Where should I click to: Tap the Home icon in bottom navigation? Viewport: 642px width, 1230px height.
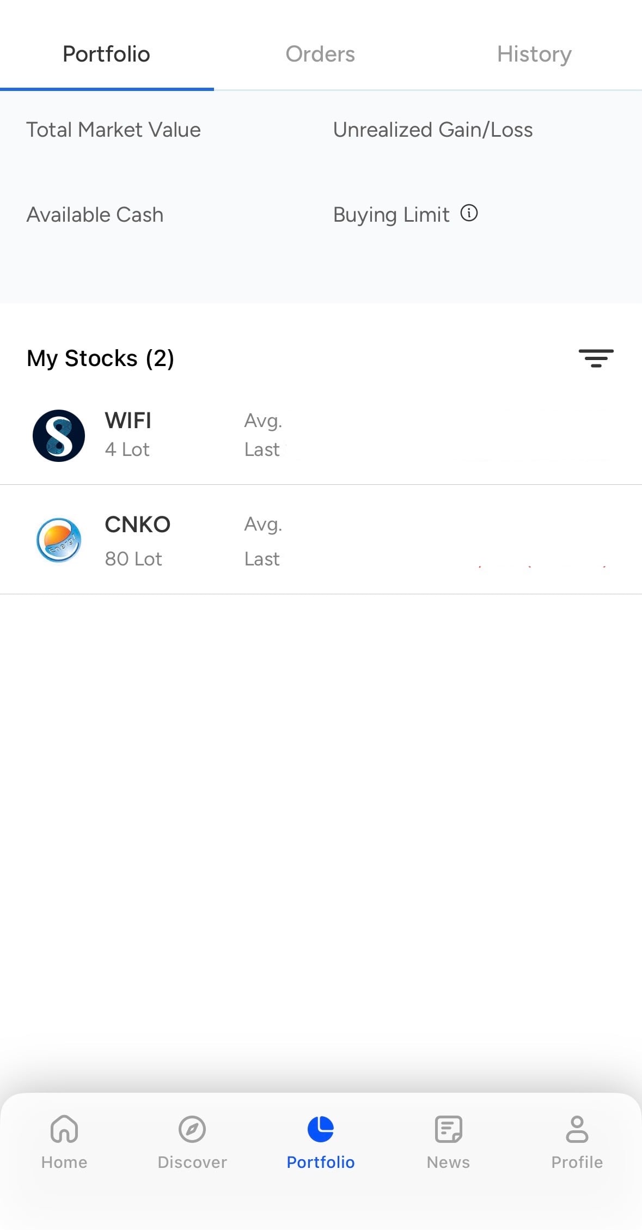64,1129
